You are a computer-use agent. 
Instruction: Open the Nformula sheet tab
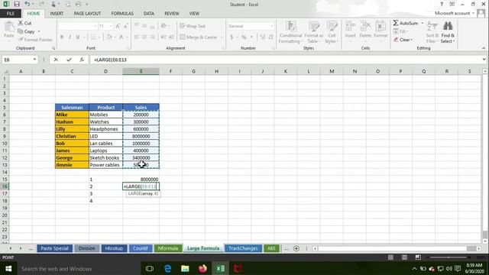[x=168, y=248]
